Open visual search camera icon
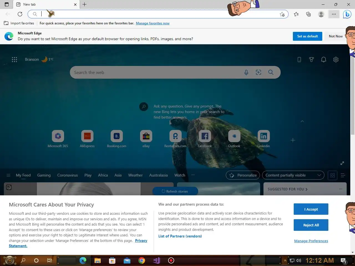355x266 pixels. pyautogui.click(x=258, y=72)
